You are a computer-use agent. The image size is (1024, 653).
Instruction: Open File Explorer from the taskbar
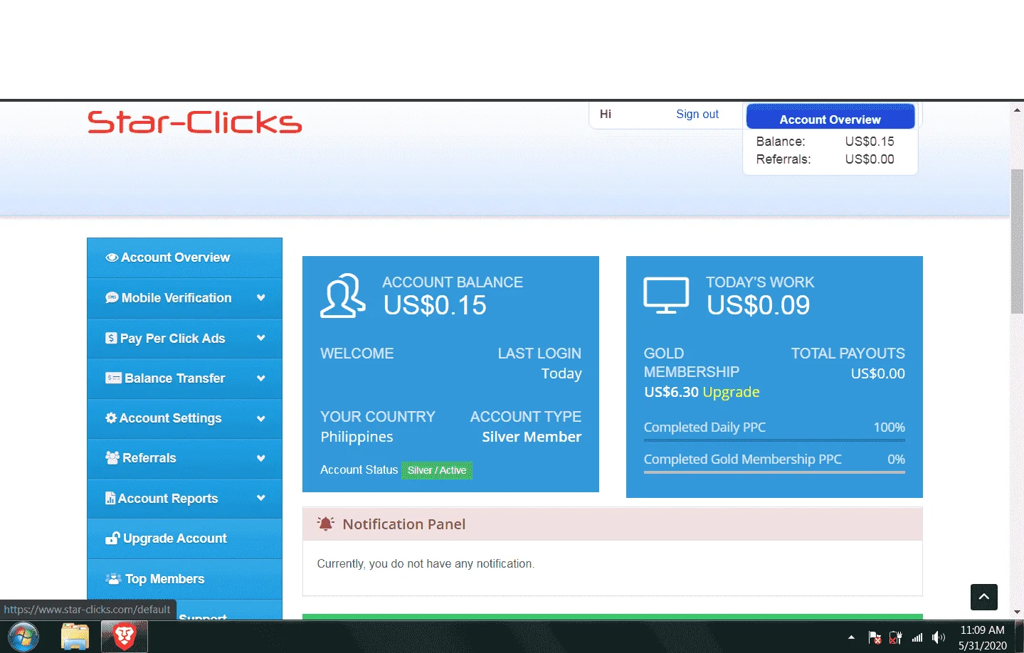75,637
